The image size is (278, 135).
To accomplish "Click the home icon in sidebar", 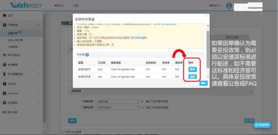I will tap(4, 16).
